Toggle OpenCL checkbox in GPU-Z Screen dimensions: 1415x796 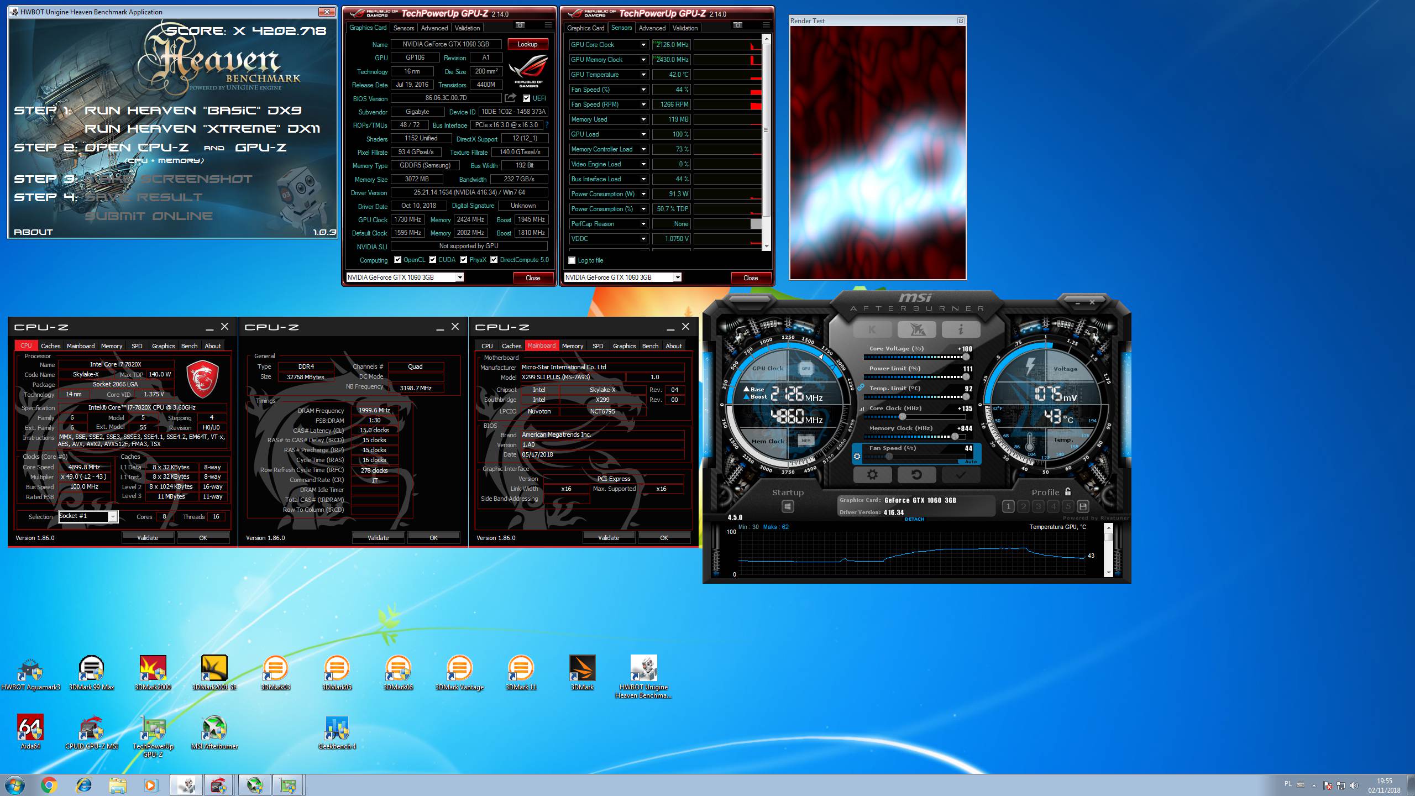point(397,260)
